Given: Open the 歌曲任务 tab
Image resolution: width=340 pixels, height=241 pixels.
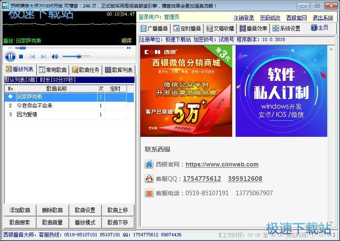Looking at the screenshot, I should pyautogui.click(x=86, y=70).
